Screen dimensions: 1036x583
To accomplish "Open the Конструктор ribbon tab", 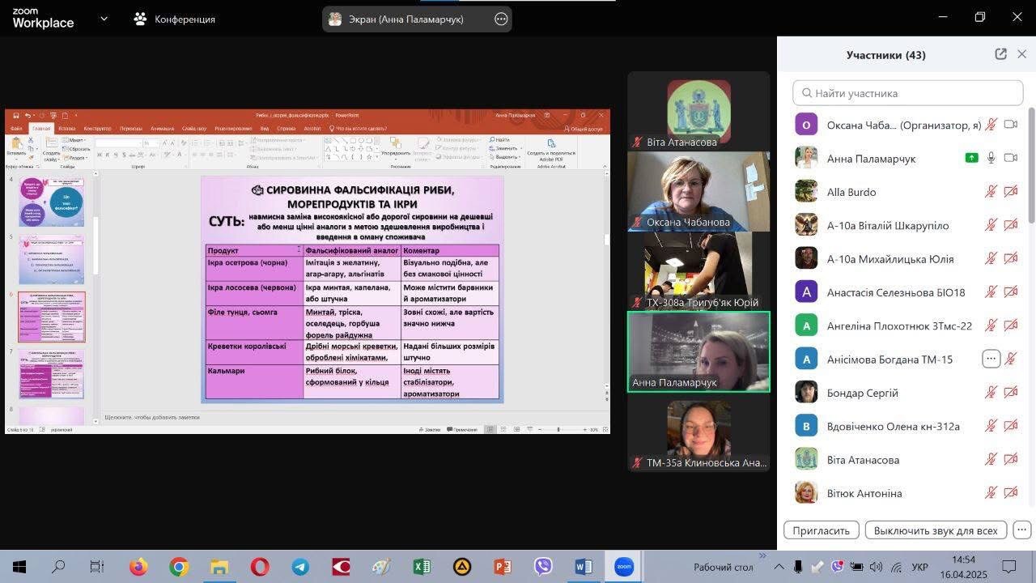I will tap(97, 129).
